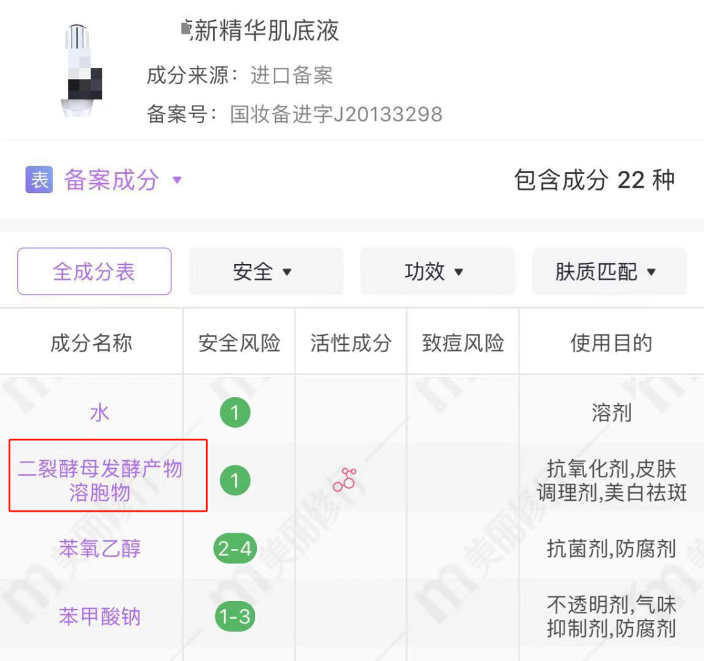This screenshot has width=704, height=661.
Task: Click the 活性成分 column header
Action: pyautogui.click(x=351, y=343)
